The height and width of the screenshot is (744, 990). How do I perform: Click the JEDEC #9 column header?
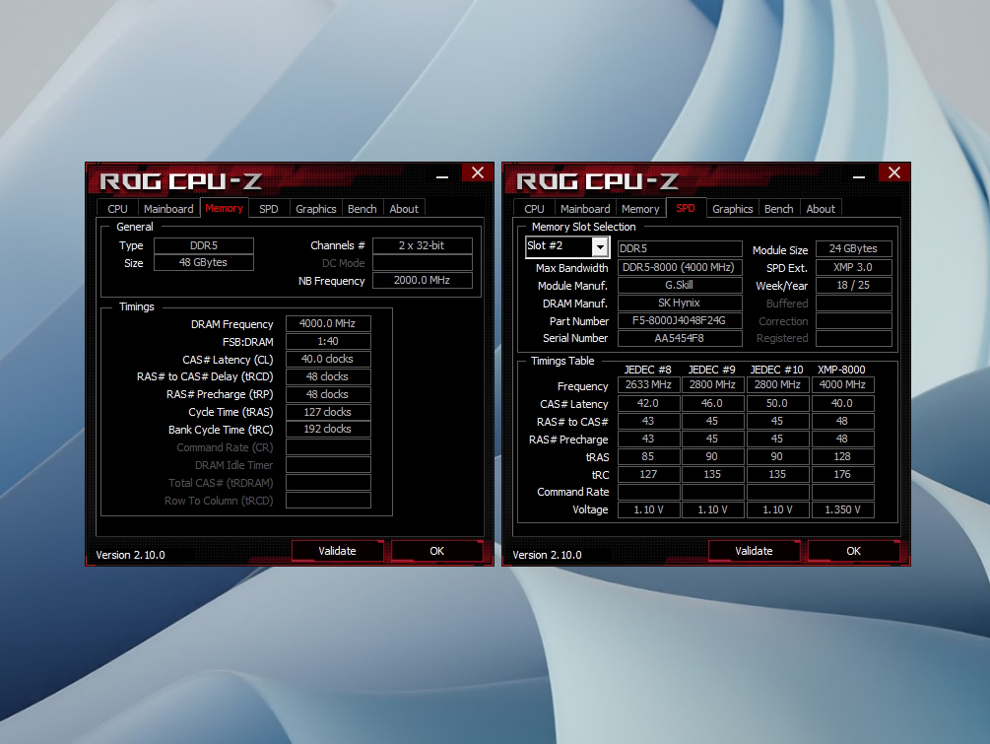(712, 370)
